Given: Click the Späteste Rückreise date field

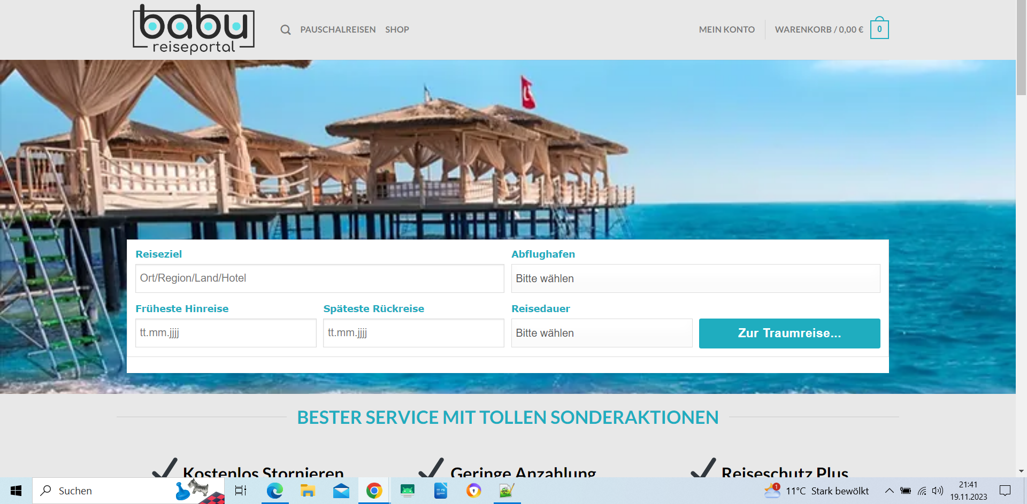Looking at the screenshot, I should click(x=413, y=333).
